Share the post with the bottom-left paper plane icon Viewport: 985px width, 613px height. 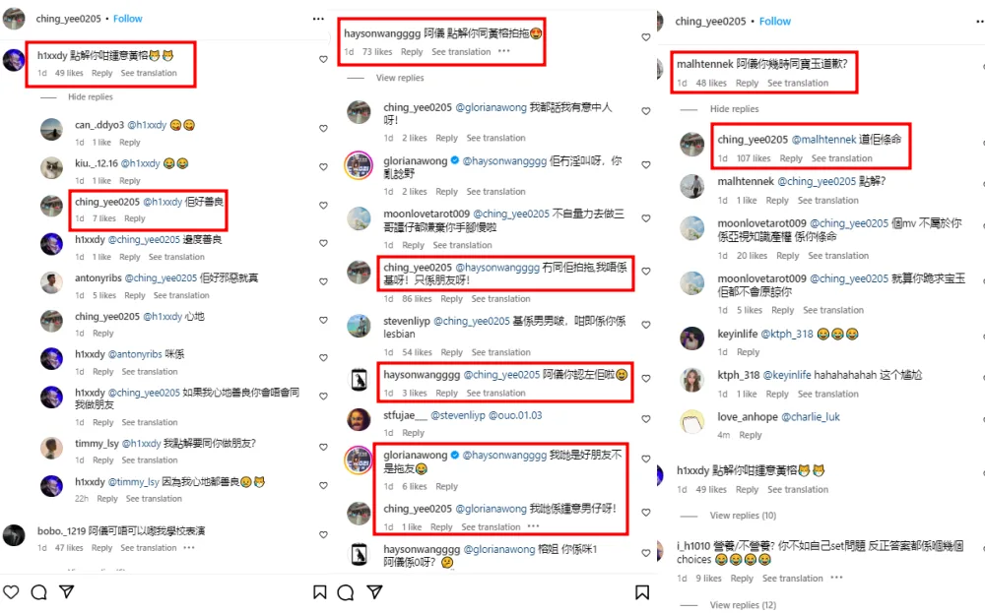(x=67, y=591)
